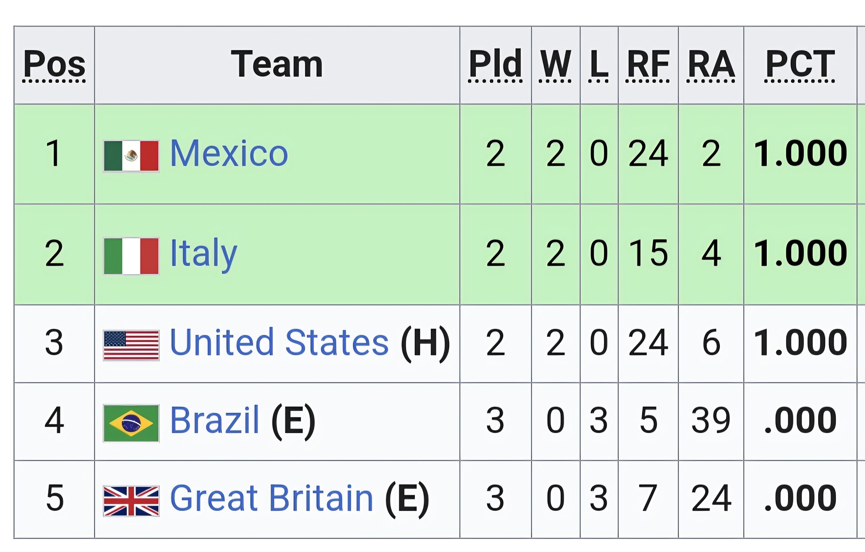Click the Italy flag icon
The height and width of the screenshot is (552, 865).
coord(131,256)
